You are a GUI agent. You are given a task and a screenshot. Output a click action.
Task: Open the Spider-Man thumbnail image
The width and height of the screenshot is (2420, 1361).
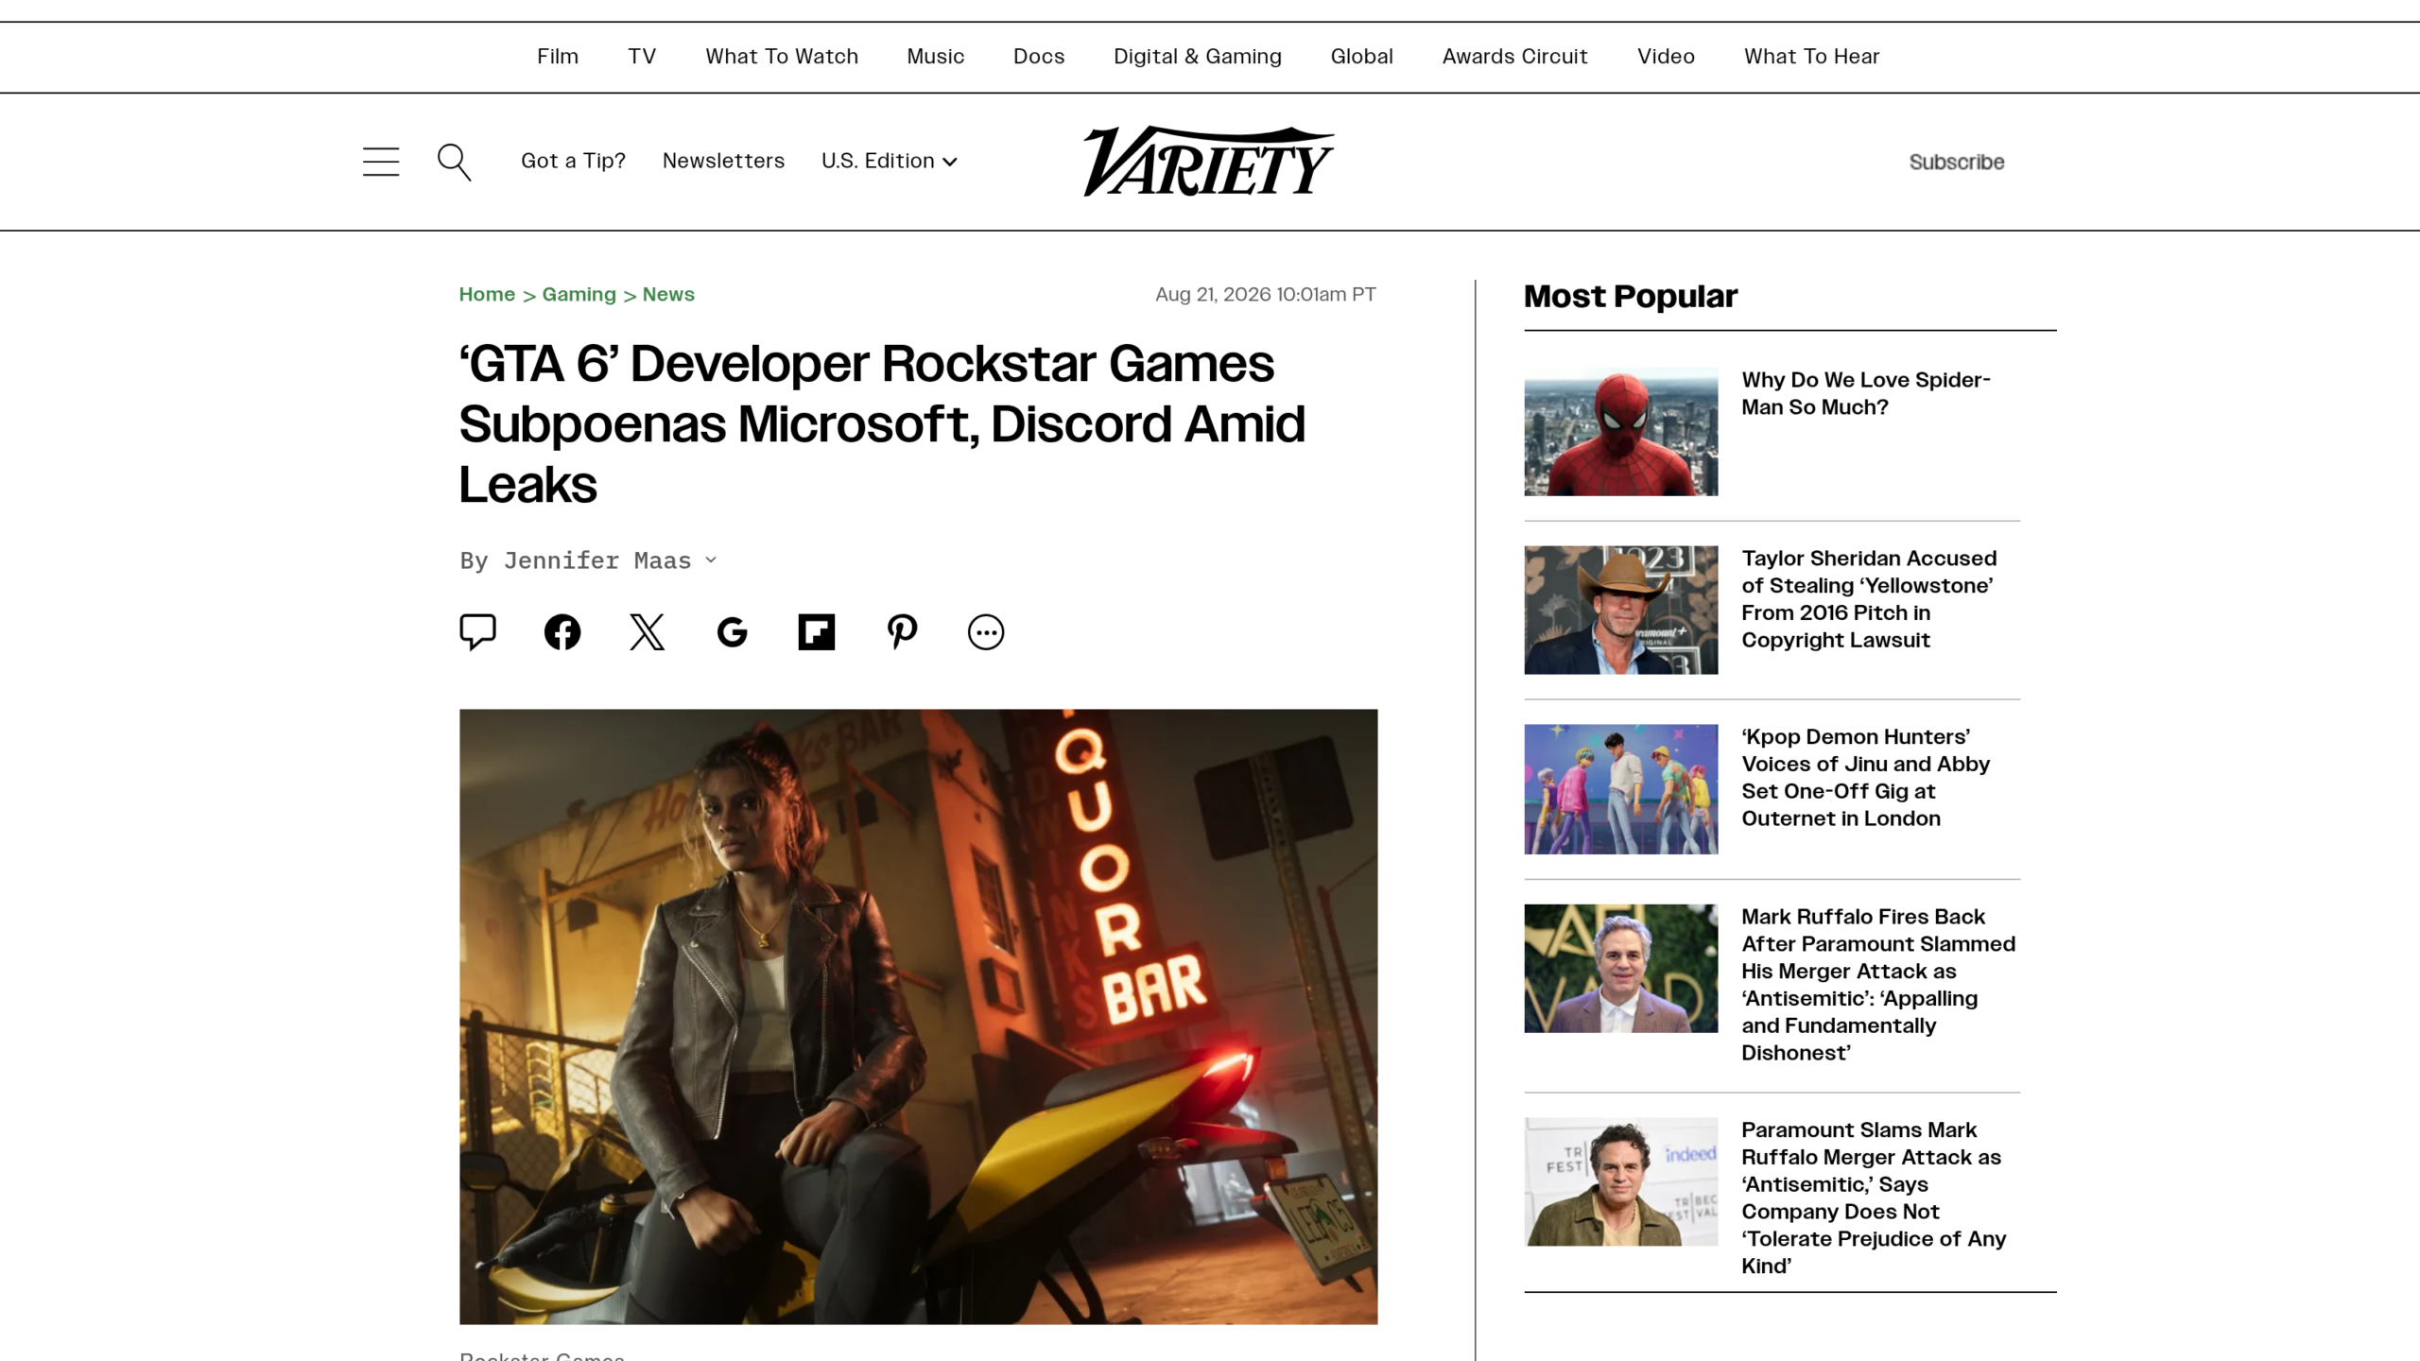(1620, 432)
